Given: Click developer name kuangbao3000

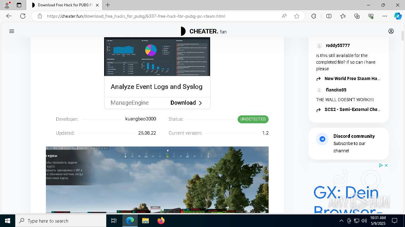Looking at the screenshot, I should click(x=140, y=119).
